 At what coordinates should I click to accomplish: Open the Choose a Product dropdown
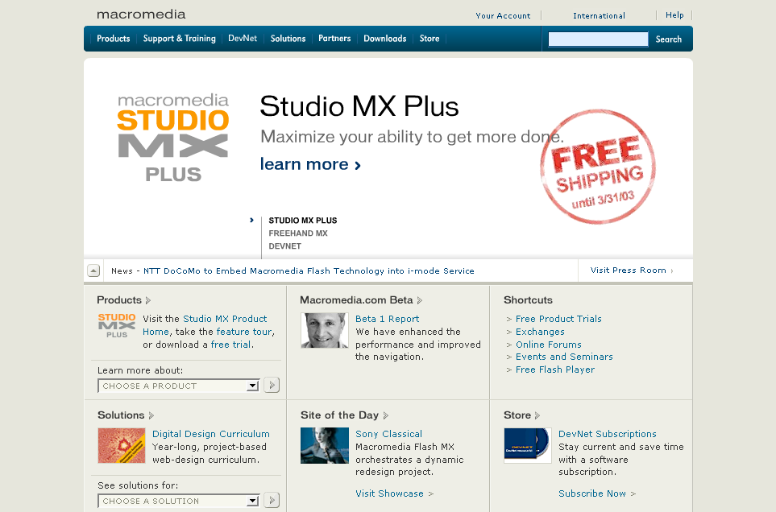tap(179, 386)
